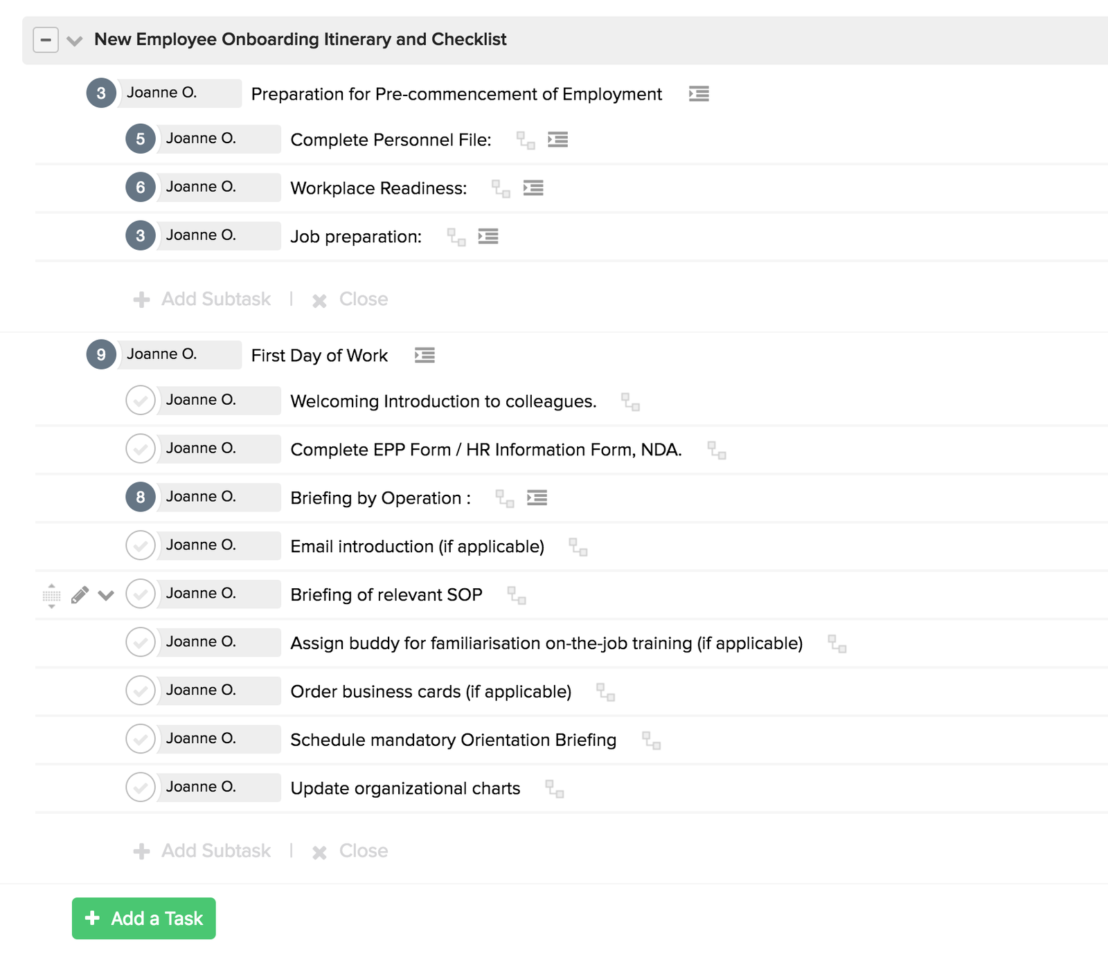1108x957 pixels.
Task: Click the chevron beside New Employee Onboarding title
Action: (x=74, y=40)
